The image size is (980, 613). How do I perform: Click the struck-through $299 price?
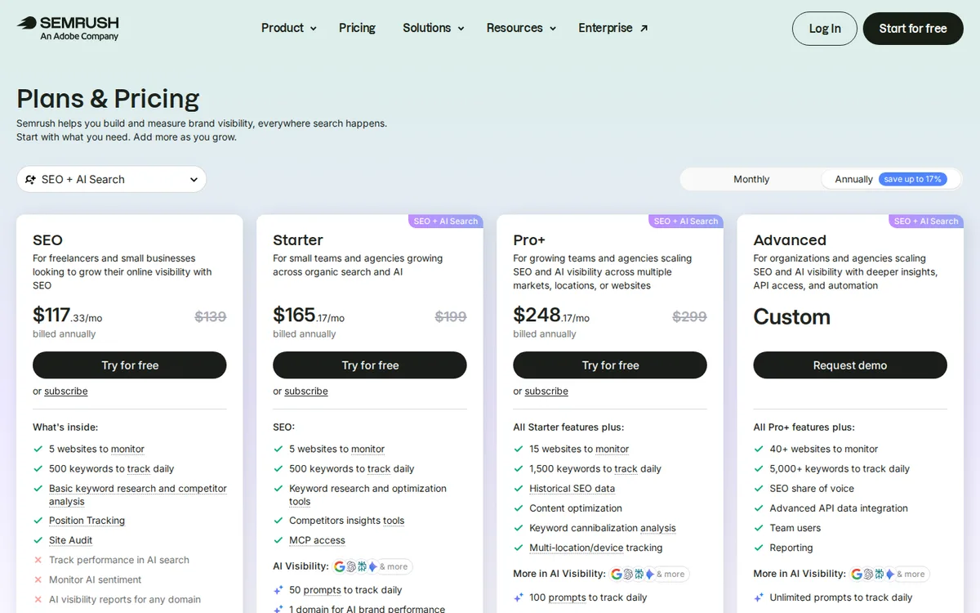pos(689,316)
